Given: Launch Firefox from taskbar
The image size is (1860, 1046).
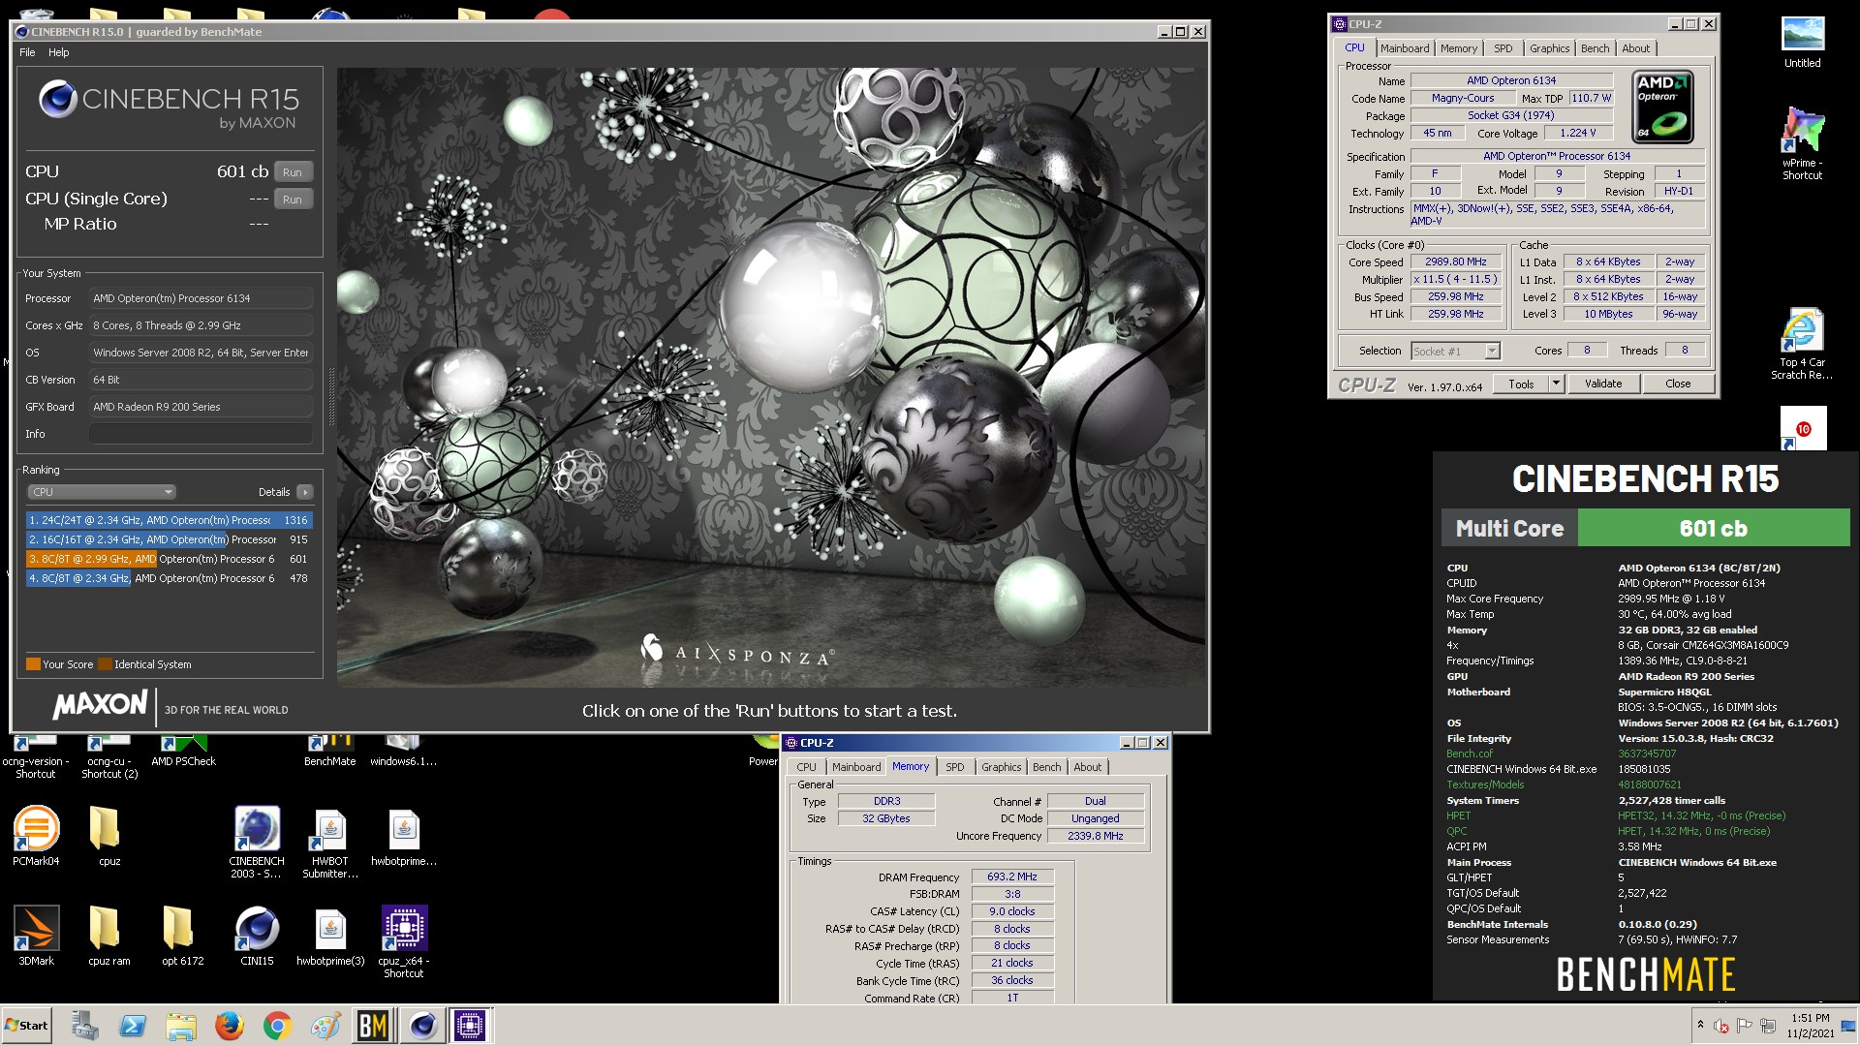Looking at the screenshot, I should (230, 1026).
